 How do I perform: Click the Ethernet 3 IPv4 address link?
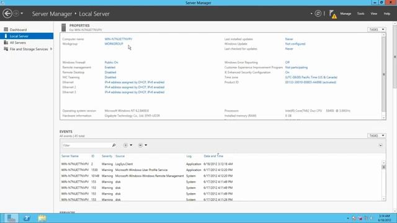[x=135, y=92]
